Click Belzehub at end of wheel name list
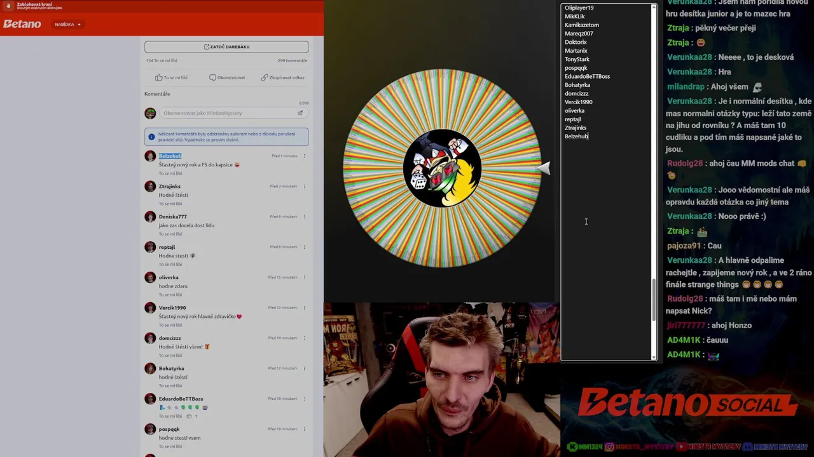The image size is (814, 457). point(576,136)
